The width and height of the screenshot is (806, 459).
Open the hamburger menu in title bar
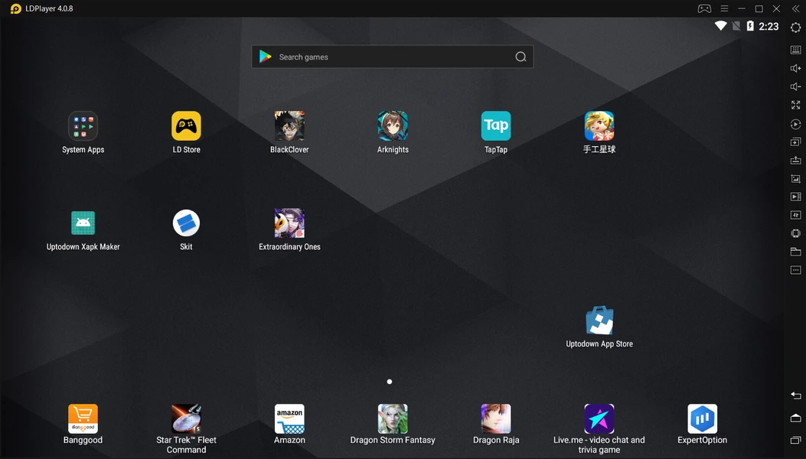(x=724, y=8)
